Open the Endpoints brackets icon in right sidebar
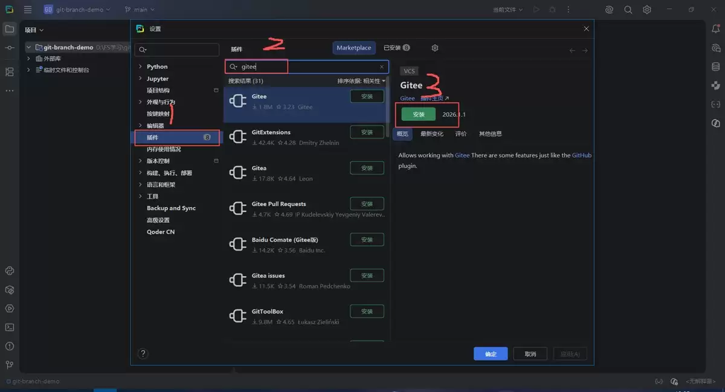 715,104
